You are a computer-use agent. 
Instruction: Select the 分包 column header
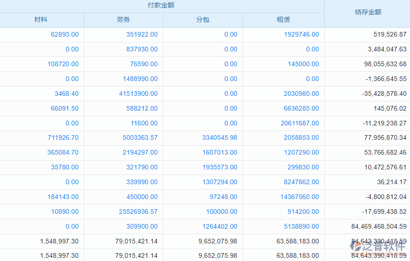coord(203,20)
